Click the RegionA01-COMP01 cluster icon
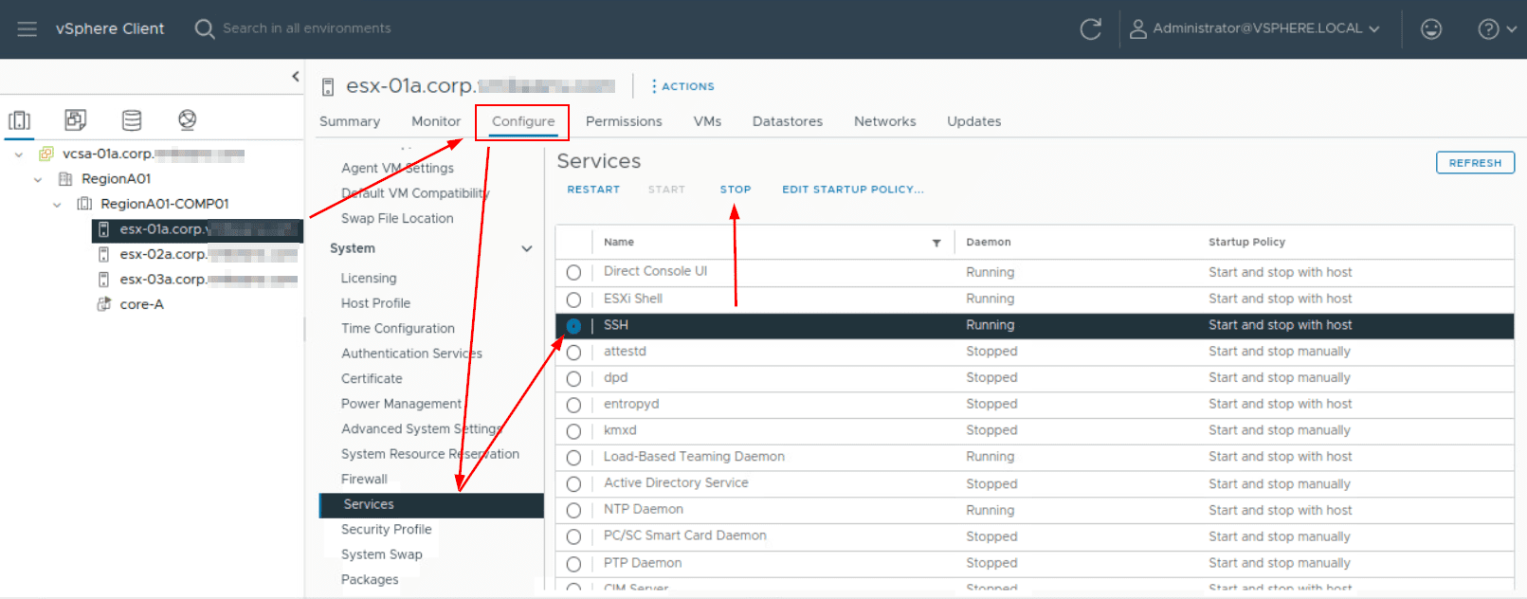This screenshot has height=599, width=1527. 84,204
